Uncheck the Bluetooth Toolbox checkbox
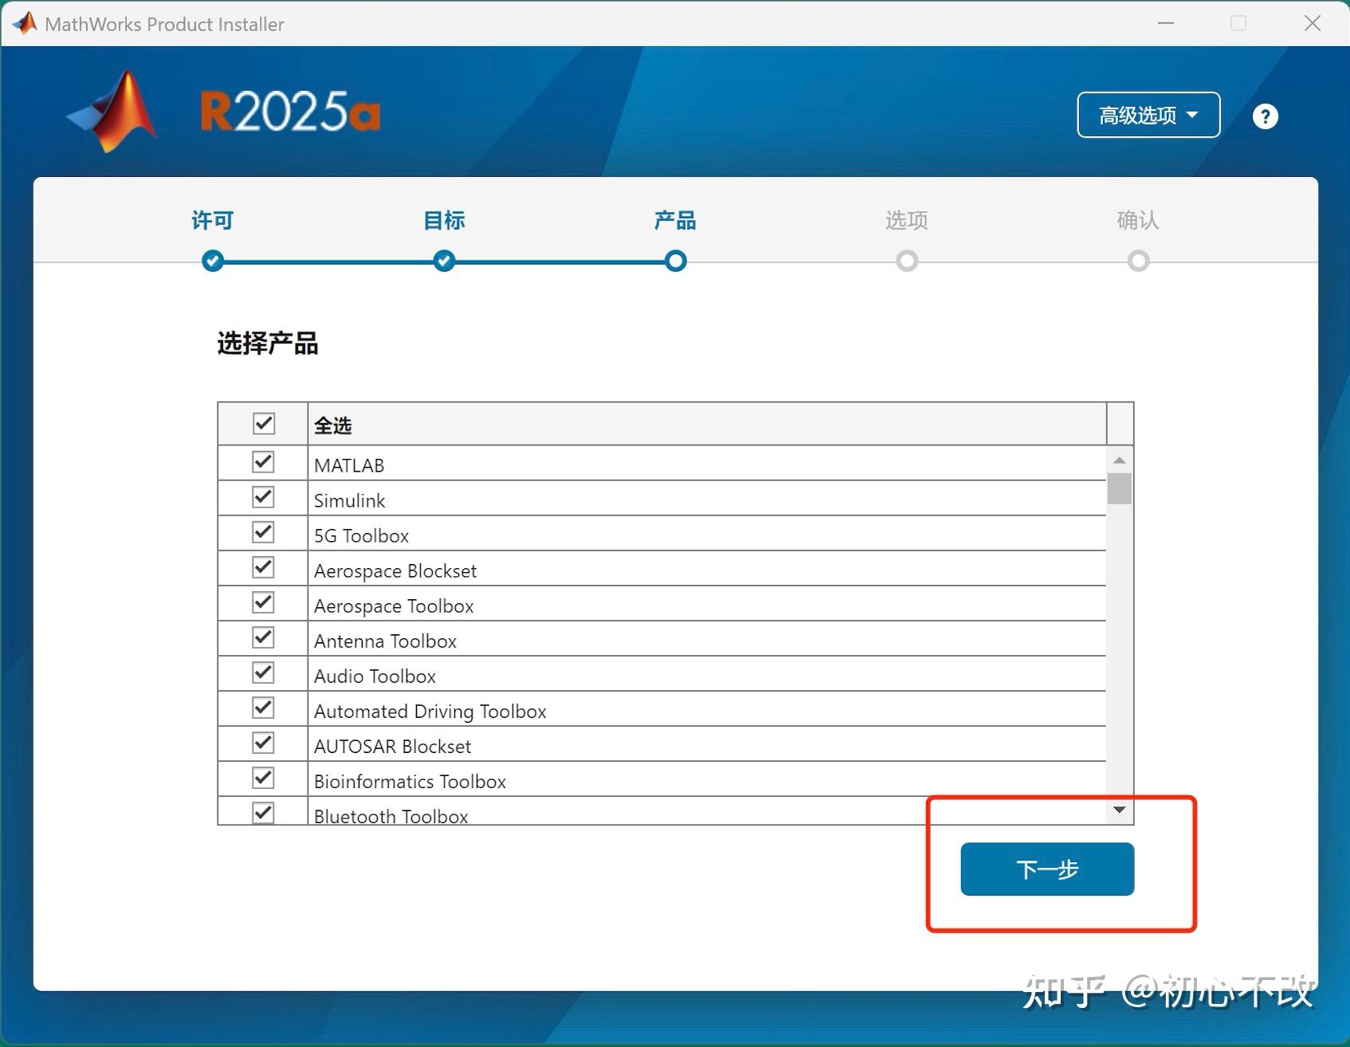Viewport: 1350px width, 1047px height. pyautogui.click(x=263, y=812)
